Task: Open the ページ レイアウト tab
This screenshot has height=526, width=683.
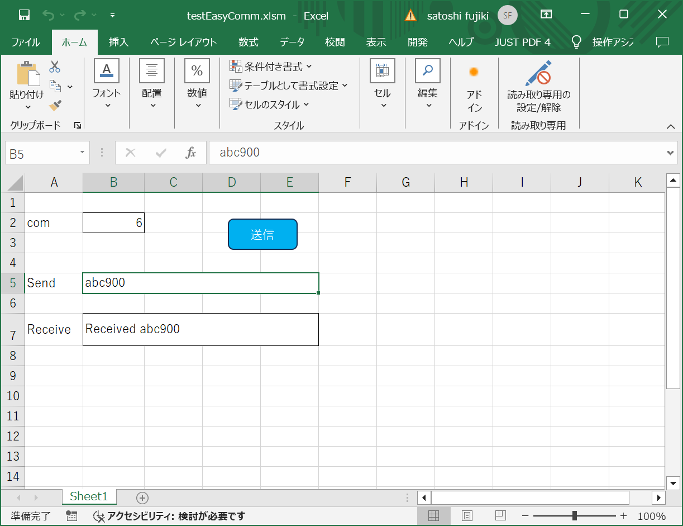Action: click(183, 42)
